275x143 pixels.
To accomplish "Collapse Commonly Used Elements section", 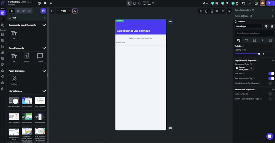I will 44,25.
